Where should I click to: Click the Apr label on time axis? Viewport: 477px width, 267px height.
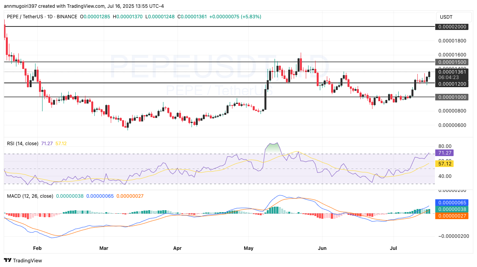pyautogui.click(x=177, y=248)
